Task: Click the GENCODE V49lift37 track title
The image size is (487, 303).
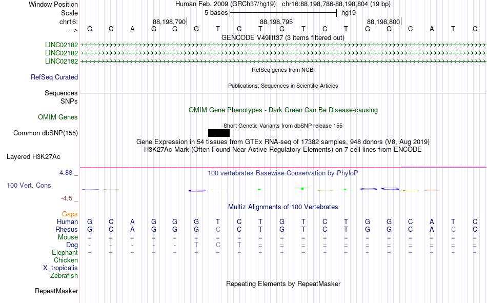Action: 283,37
